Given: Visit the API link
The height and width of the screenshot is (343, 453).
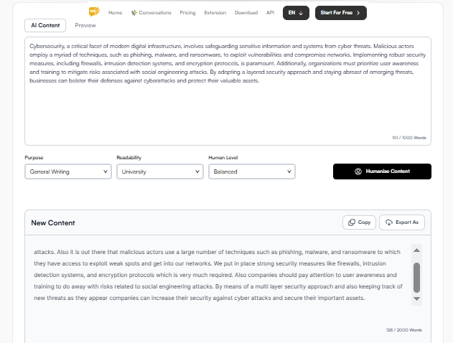Looking at the screenshot, I should [x=270, y=13].
